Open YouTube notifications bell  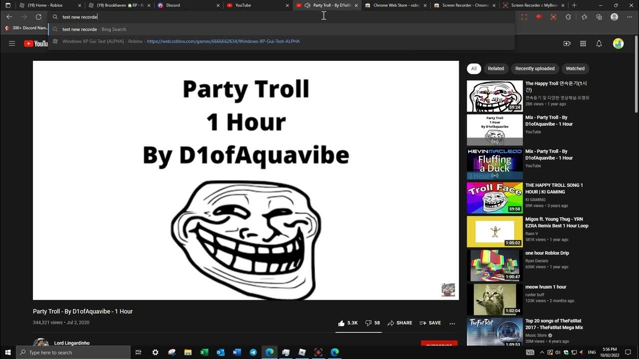click(x=599, y=44)
